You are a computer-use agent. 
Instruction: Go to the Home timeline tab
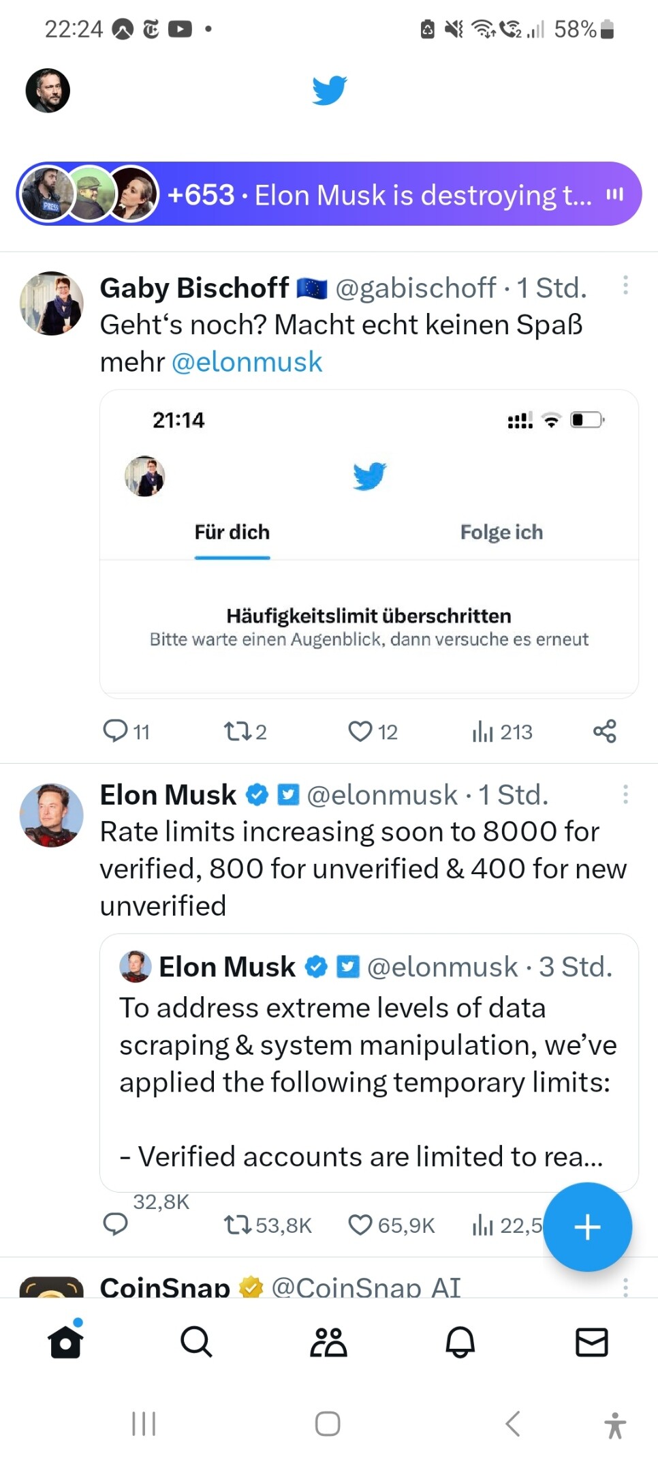coord(65,1342)
